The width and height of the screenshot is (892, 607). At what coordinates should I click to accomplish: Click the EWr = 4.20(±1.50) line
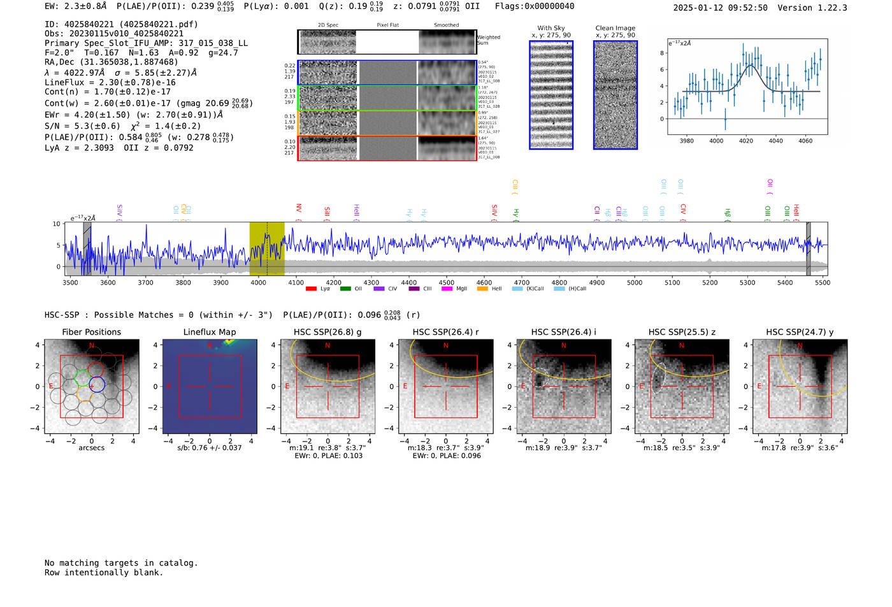[x=134, y=115]
